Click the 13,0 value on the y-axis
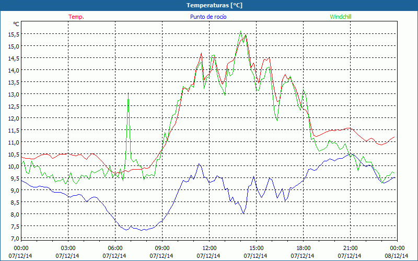Screen dimensions: 418x261 pos(14,94)
